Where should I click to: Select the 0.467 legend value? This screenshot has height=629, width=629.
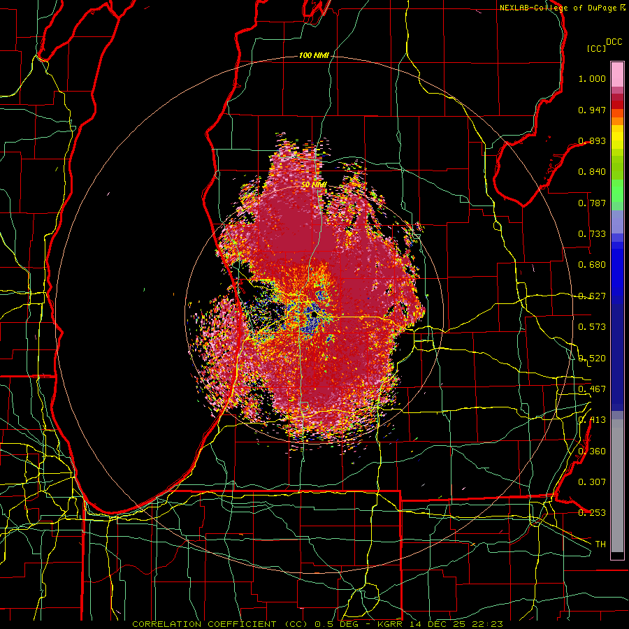coord(592,389)
